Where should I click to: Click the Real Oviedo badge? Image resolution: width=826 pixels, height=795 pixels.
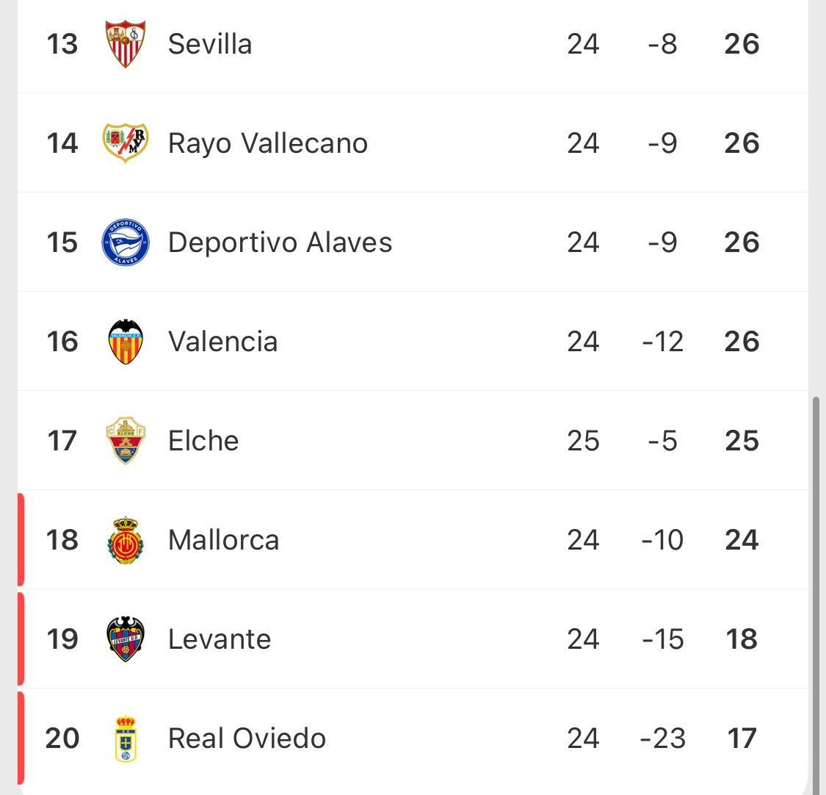pos(126,738)
